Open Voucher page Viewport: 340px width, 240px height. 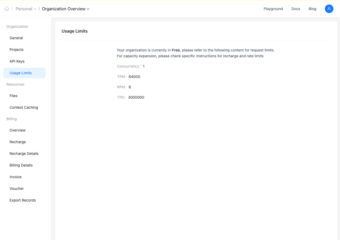click(24, 189)
